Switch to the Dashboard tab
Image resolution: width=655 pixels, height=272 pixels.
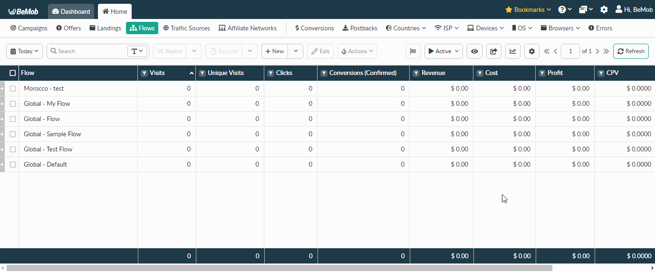(71, 11)
